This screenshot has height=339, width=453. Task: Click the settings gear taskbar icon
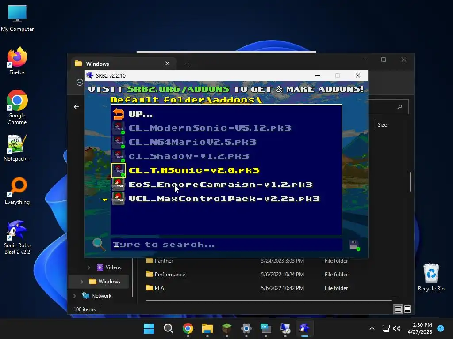(x=246, y=328)
